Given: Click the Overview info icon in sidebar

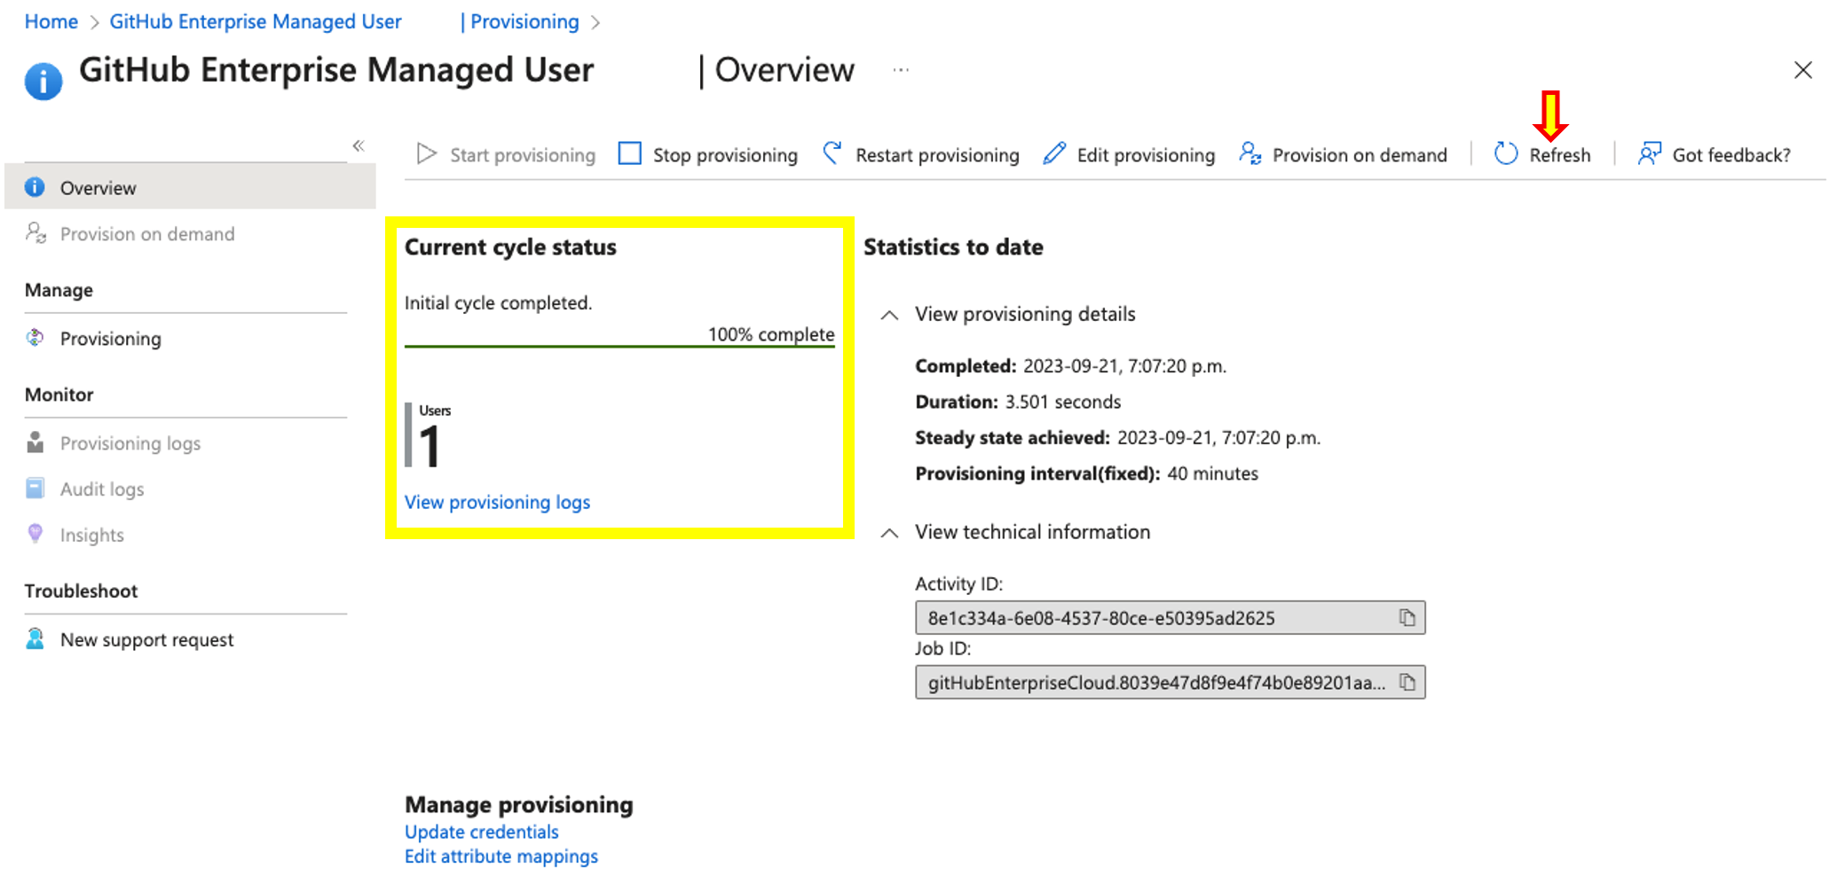Looking at the screenshot, I should [35, 187].
